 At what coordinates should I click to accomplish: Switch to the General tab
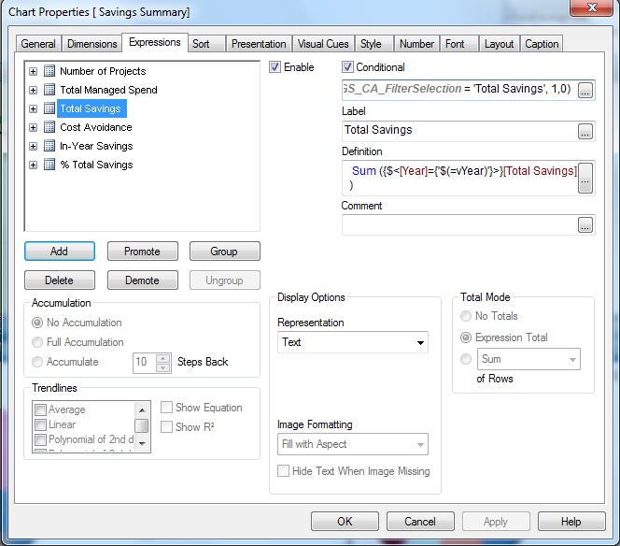38,44
